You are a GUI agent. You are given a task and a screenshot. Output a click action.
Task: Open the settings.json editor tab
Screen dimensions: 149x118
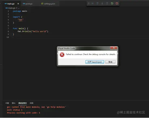pos(49,4)
